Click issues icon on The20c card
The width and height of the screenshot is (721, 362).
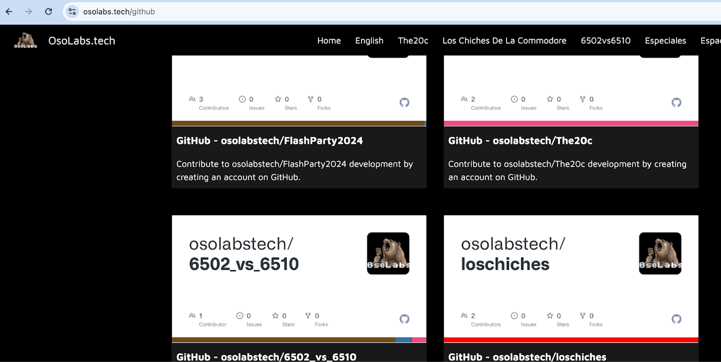tap(514, 99)
